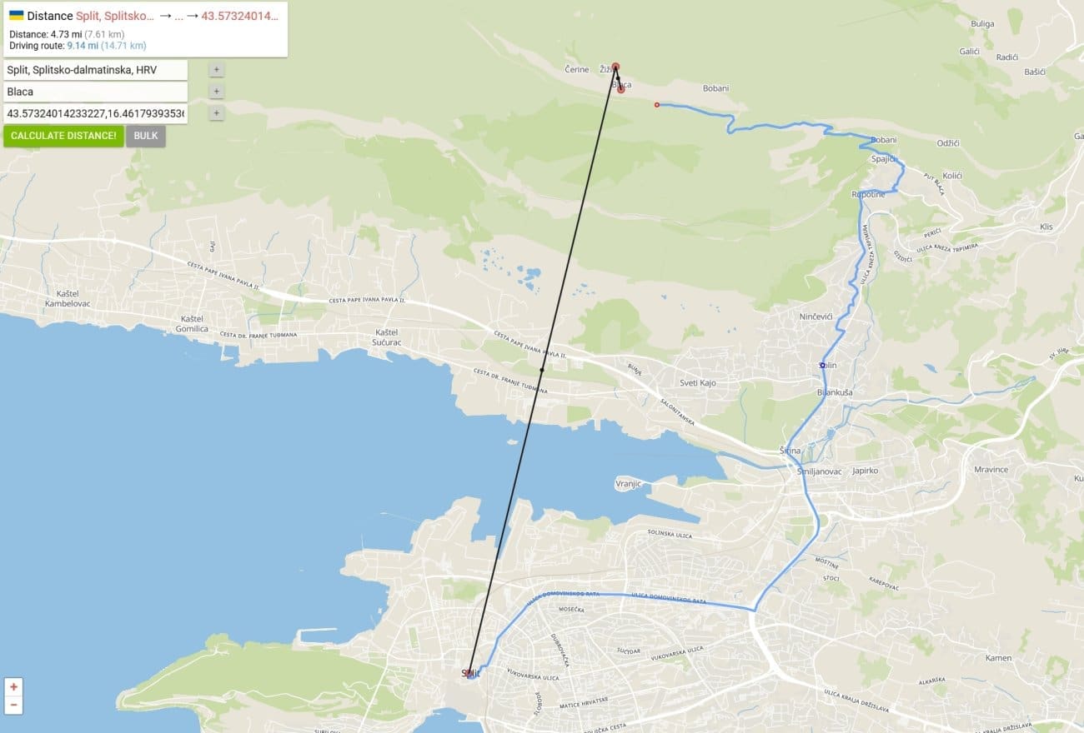Click the 43.57324014… coordinates link in the header
1084x733 pixels.
[x=240, y=16]
